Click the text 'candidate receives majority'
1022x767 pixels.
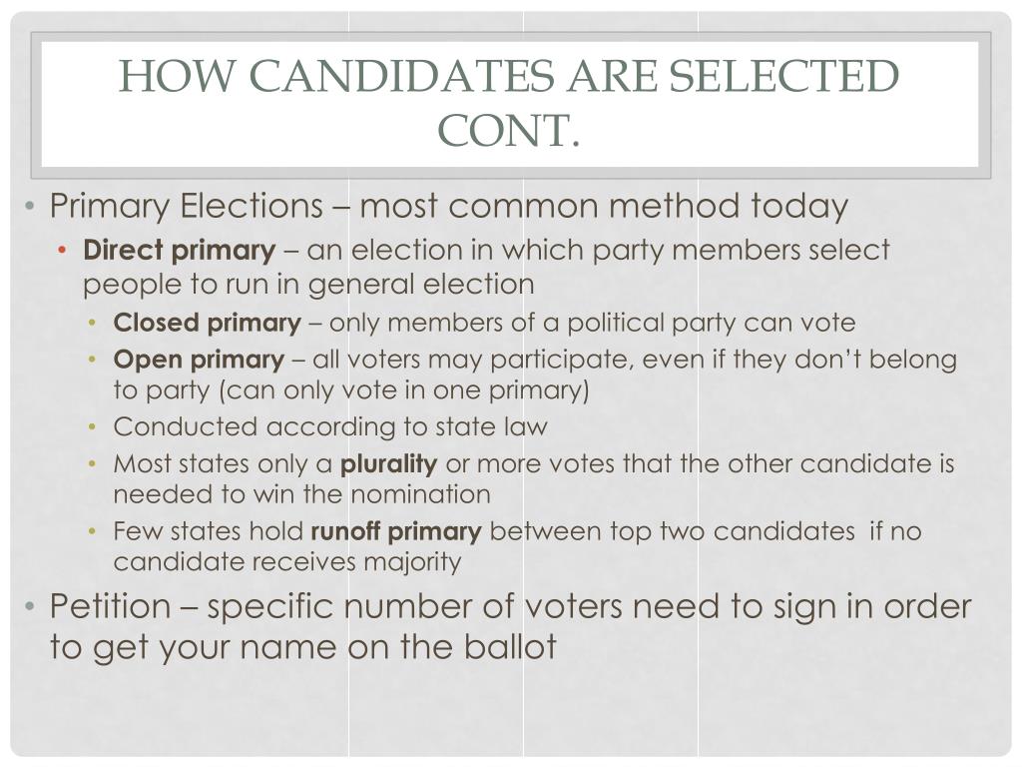(x=287, y=562)
